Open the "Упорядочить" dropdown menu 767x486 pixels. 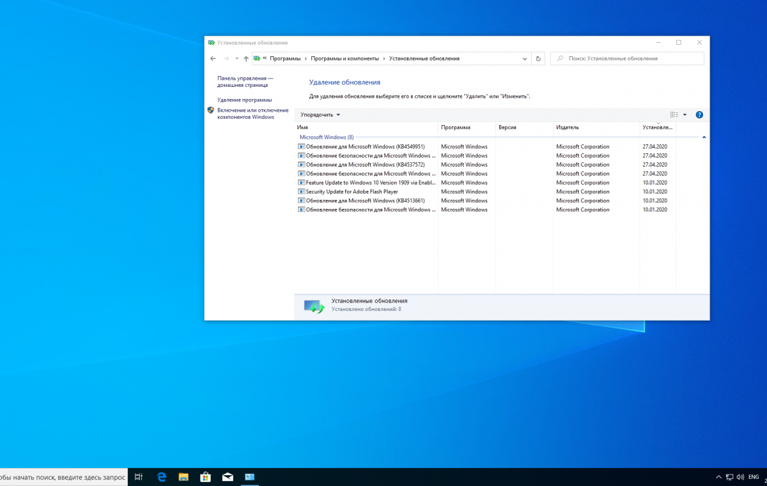pyautogui.click(x=320, y=115)
